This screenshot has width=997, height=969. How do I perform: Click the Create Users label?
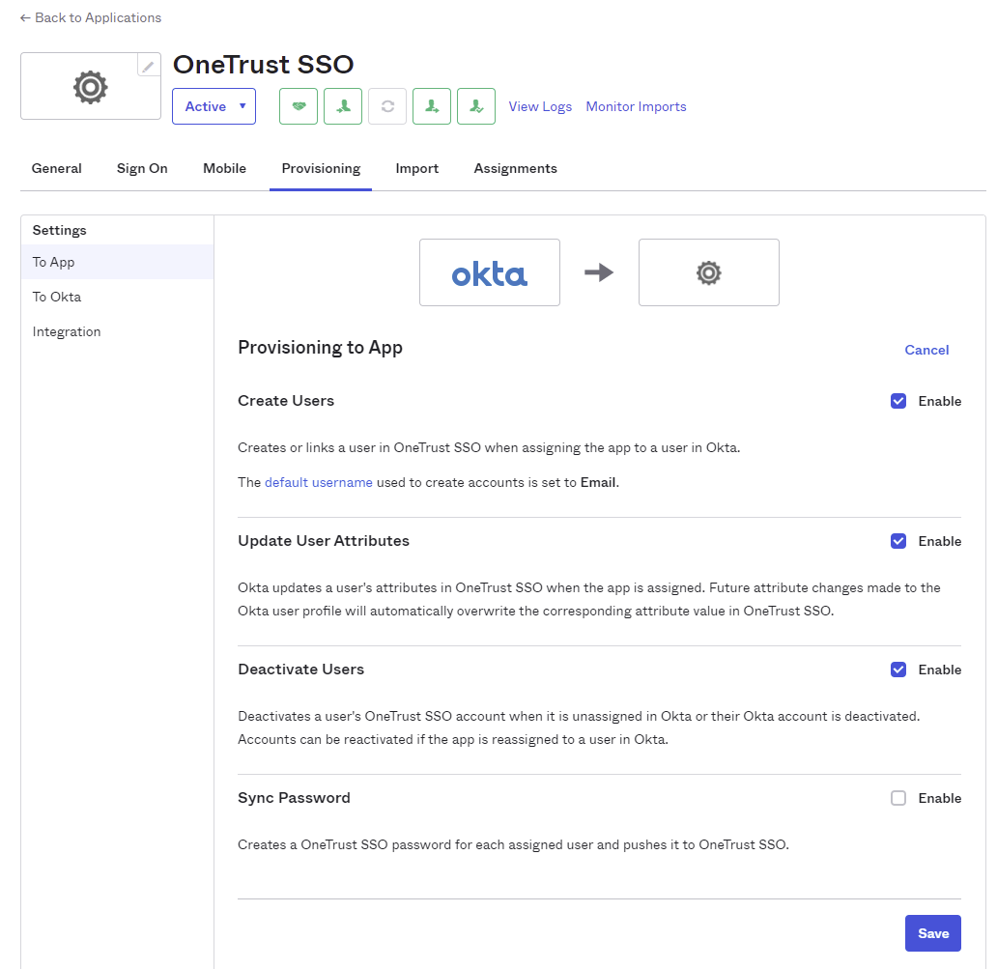point(286,401)
